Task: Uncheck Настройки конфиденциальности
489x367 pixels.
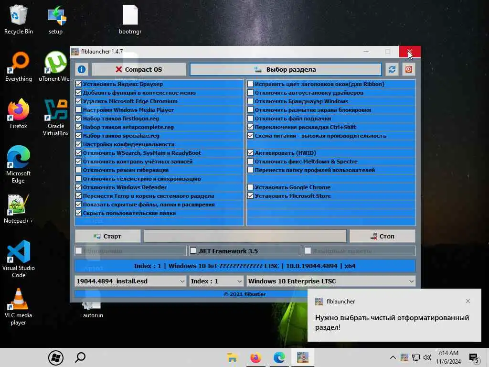Action: point(79,144)
